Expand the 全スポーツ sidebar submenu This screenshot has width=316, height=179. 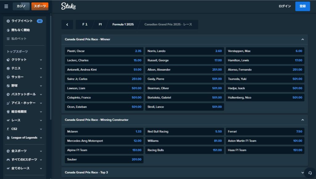coord(41,151)
